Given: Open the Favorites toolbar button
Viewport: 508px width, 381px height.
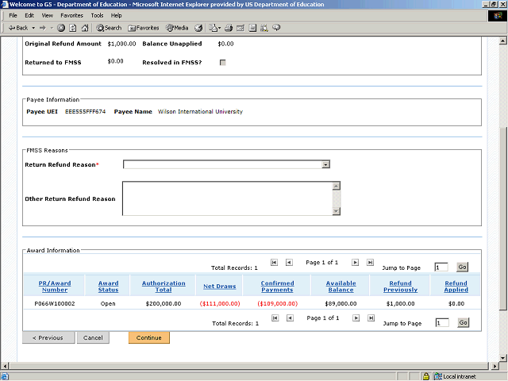Looking at the screenshot, I should (143, 28).
